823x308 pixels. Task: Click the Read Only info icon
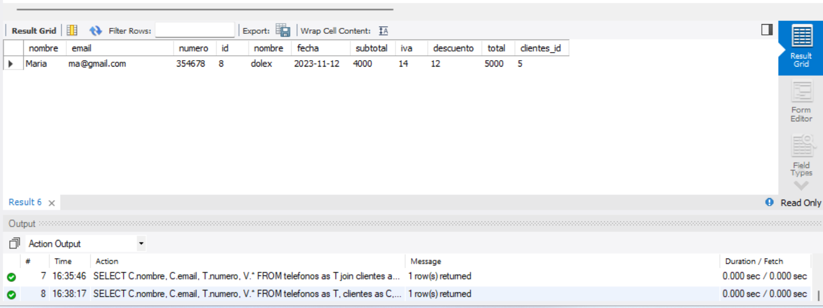click(x=770, y=202)
